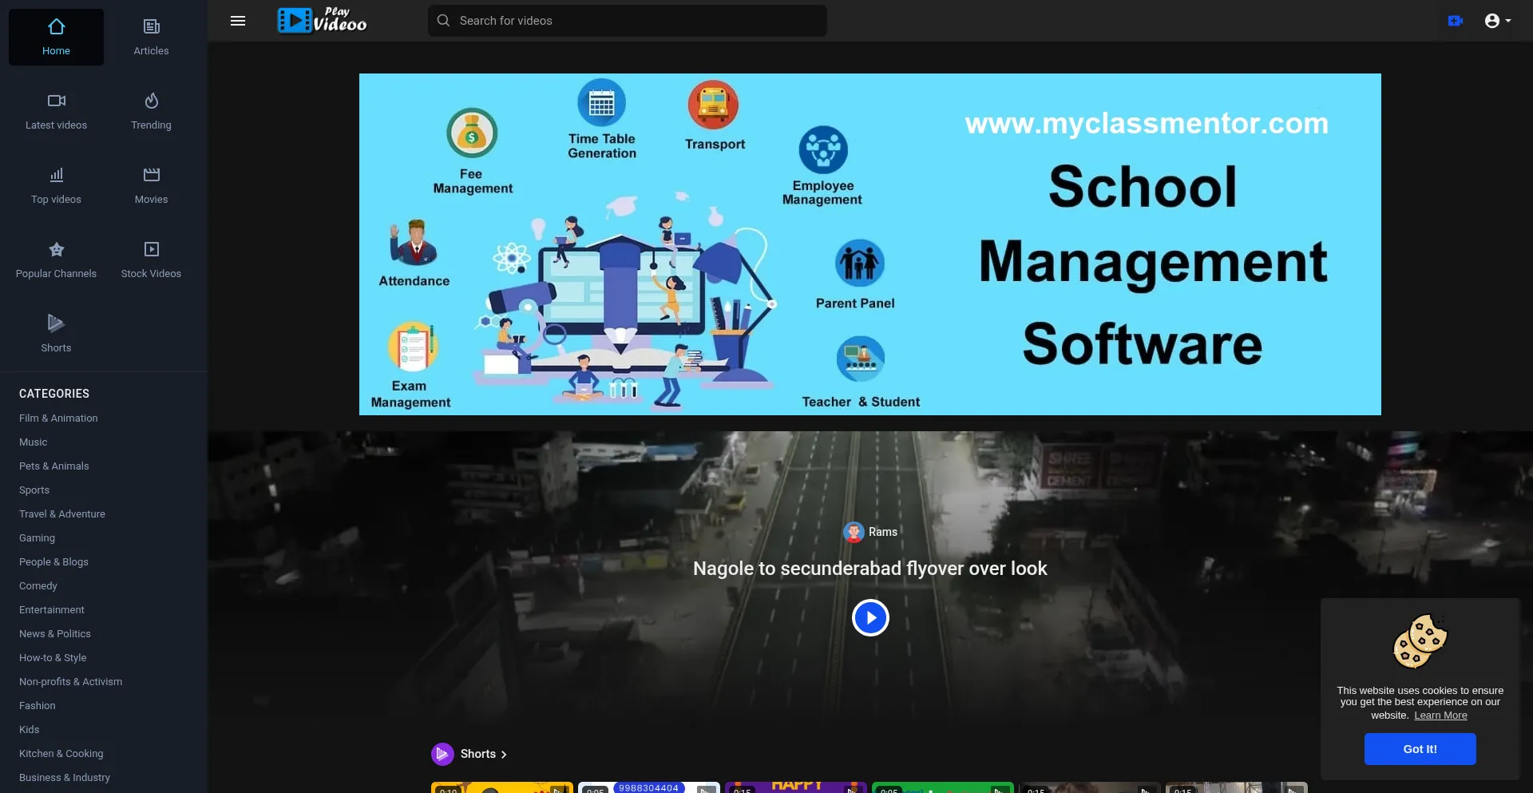Open the Learn More cookie link

tap(1440, 716)
